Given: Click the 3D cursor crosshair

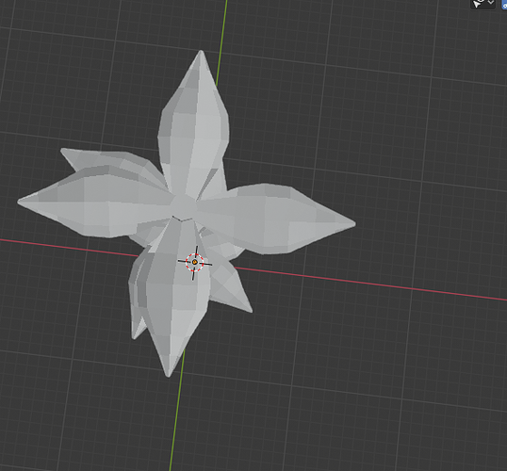Looking at the screenshot, I should pyautogui.click(x=195, y=263).
